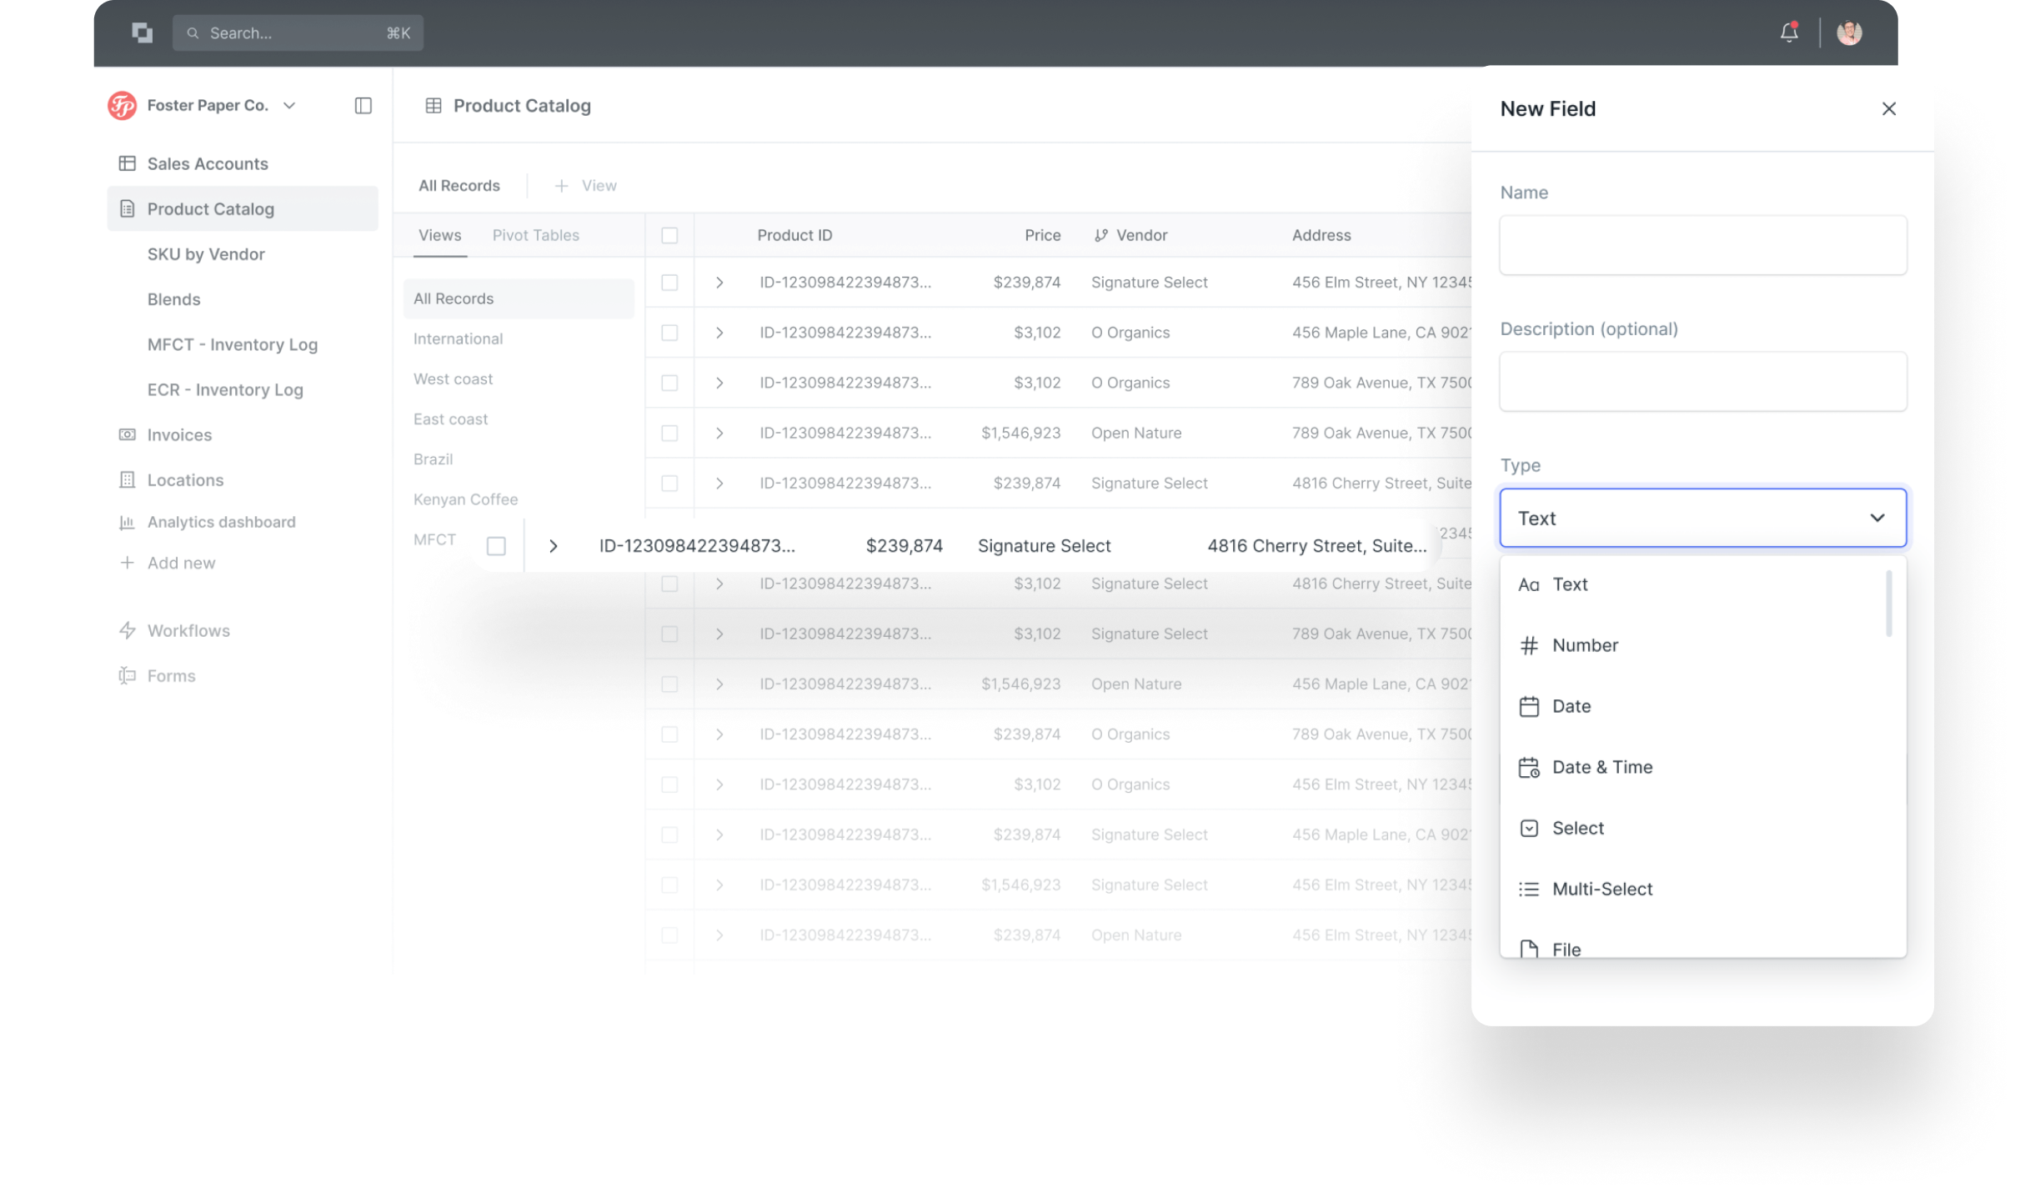
Task: Select the Kenyan Coffee view
Action: coord(465,499)
